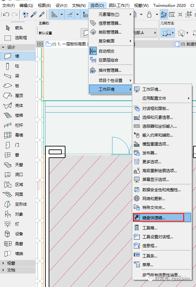This screenshot has width=196, height=287.
Task: Expand the Document (文档) toolbox group
Action: (x=3, y=270)
